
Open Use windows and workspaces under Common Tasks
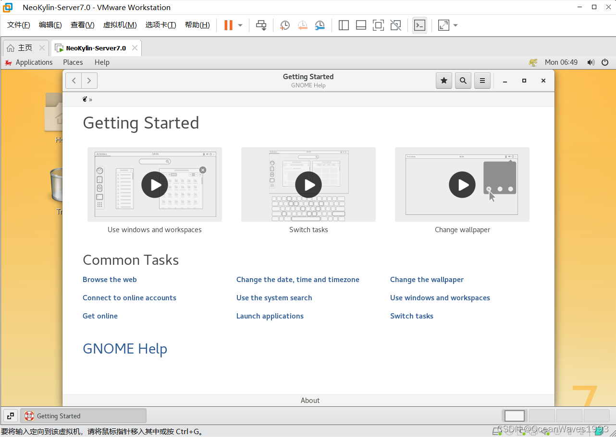440,298
